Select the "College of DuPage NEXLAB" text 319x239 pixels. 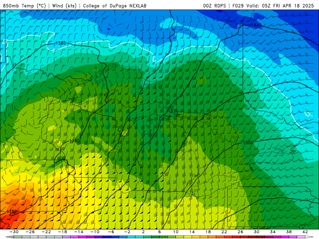(114, 6)
